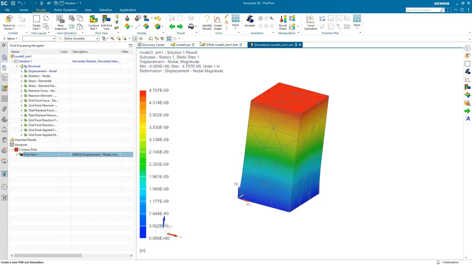The height and width of the screenshot is (265, 472).
Task: Close the model3_sim1.sim tab
Action: [300, 45]
